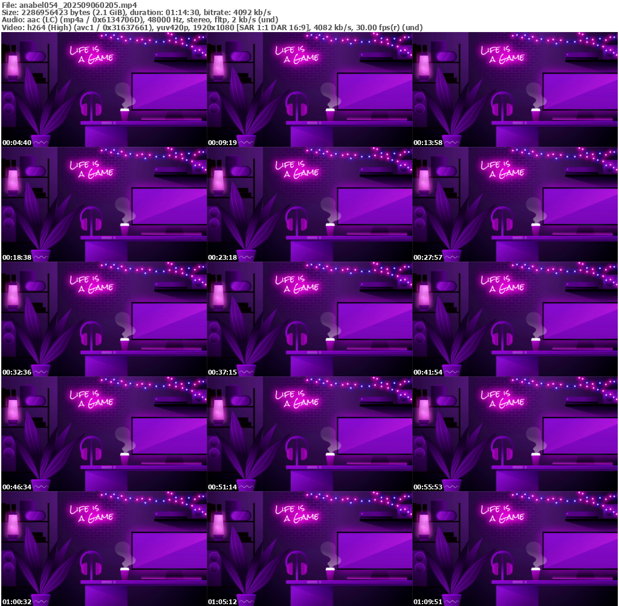Select the thumbnail at 00:55:53
The image size is (619, 606).
point(515,434)
